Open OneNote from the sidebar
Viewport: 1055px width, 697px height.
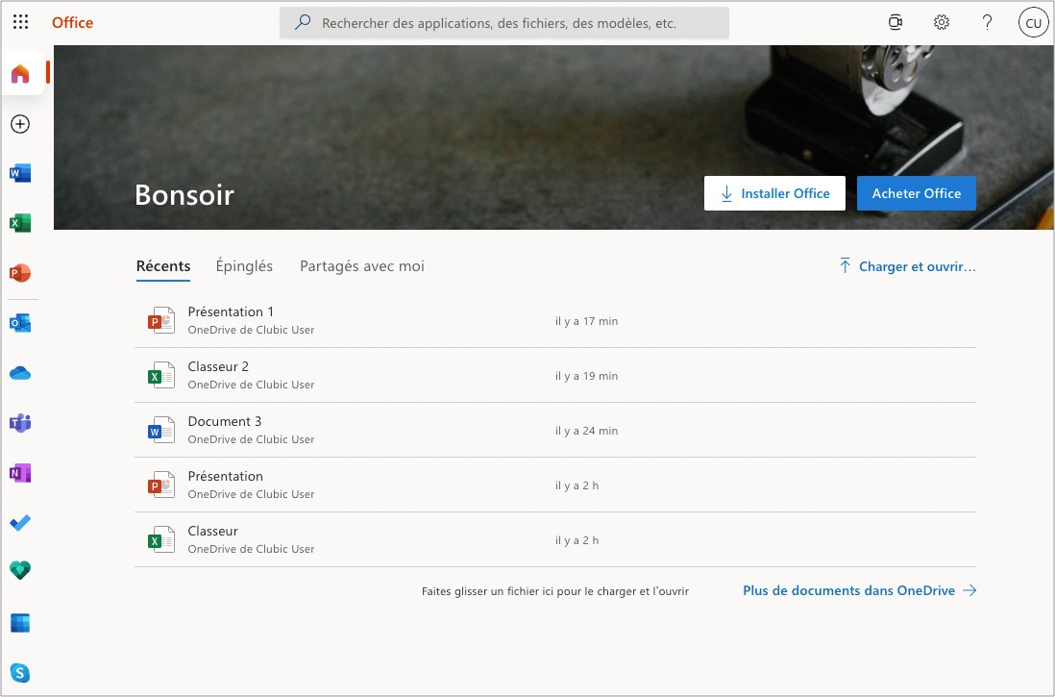click(20, 473)
